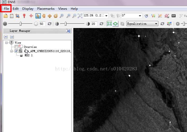
Task: Enable the Overview checkbox
Action: 16,47
